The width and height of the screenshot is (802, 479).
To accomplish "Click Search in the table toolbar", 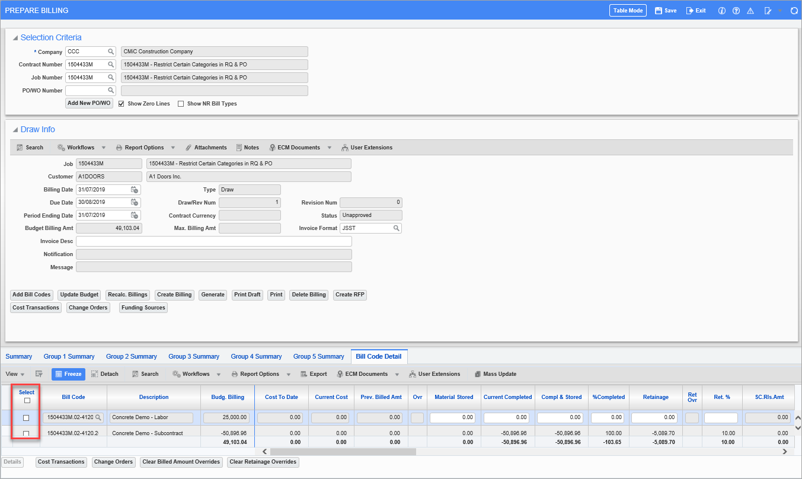I will 145,374.
